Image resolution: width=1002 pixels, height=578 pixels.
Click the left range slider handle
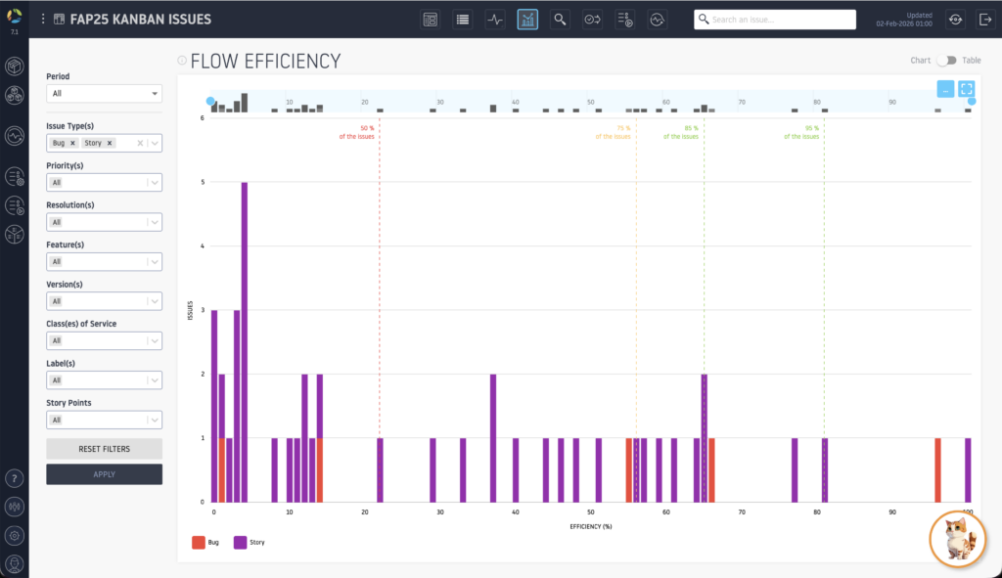tap(210, 101)
